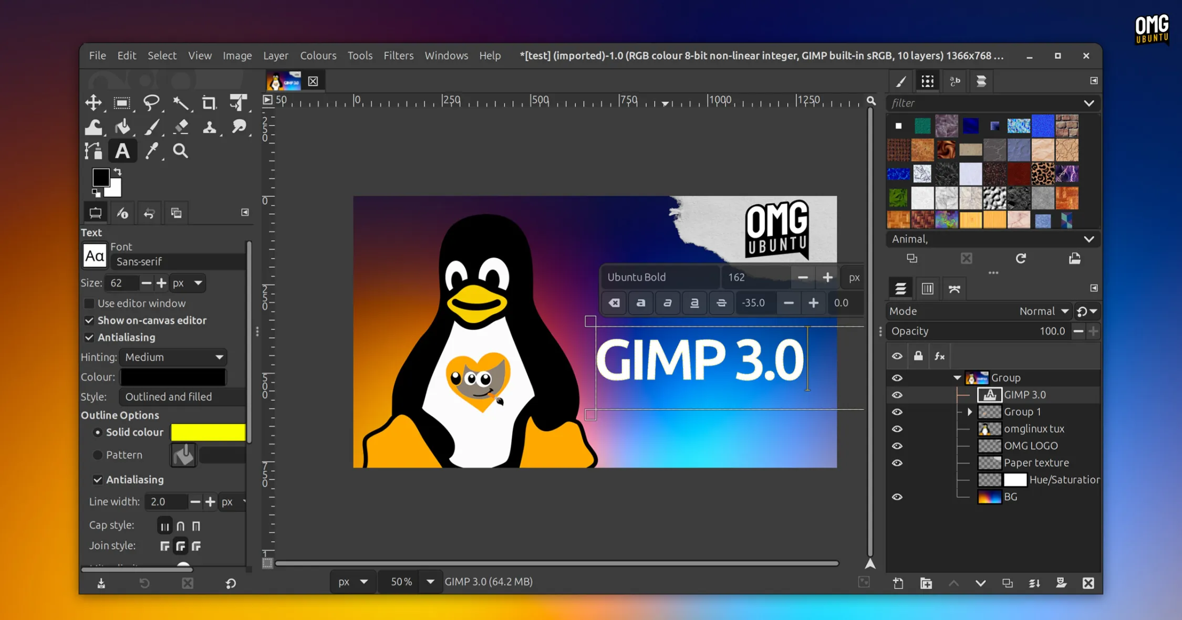Open the Colours menu

click(318, 56)
